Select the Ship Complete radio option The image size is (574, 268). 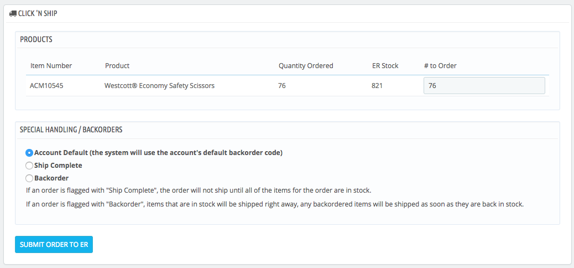(x=29, y=166)
